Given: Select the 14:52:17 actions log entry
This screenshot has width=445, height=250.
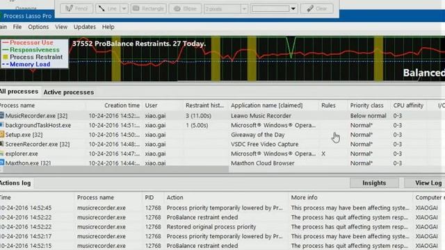Looking at the screenshot, I should (222, 236).
